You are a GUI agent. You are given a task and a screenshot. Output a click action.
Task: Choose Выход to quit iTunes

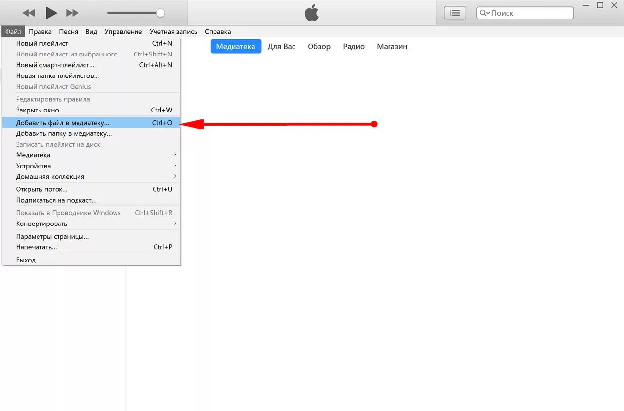(x=91, y=260)
